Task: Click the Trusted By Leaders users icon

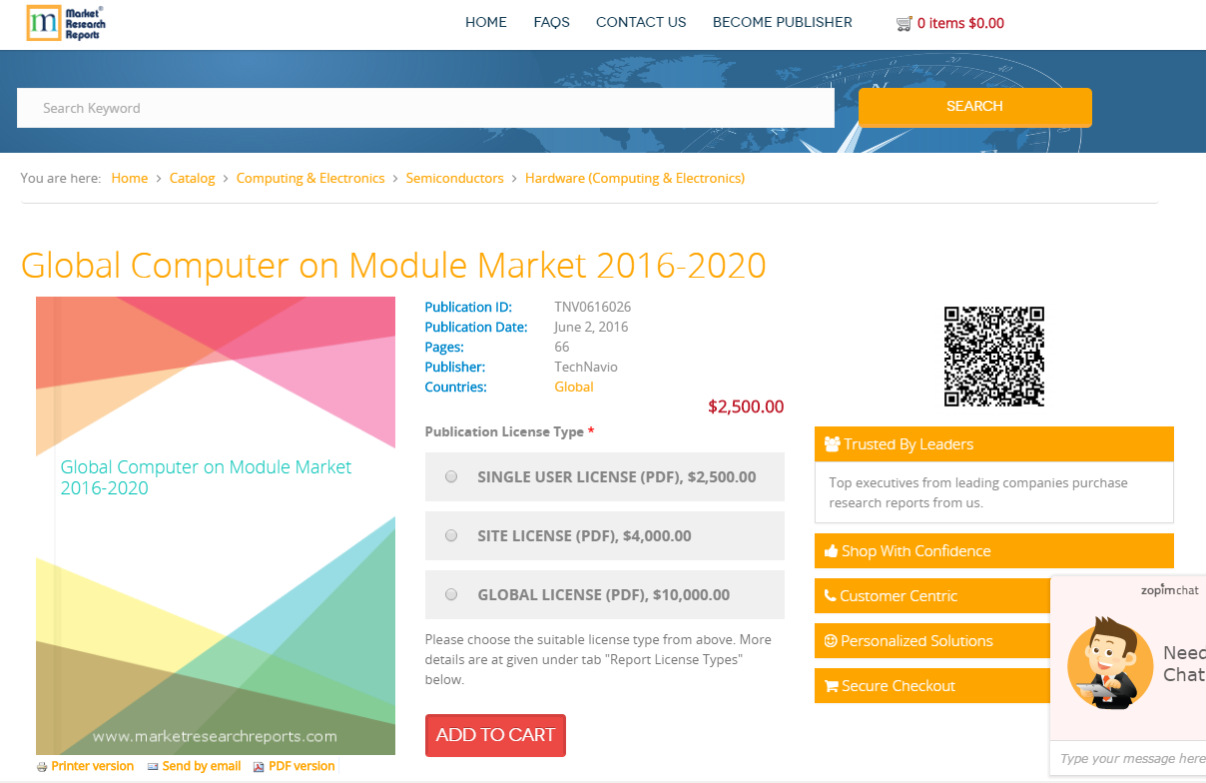Action: (x=832, y=444)
